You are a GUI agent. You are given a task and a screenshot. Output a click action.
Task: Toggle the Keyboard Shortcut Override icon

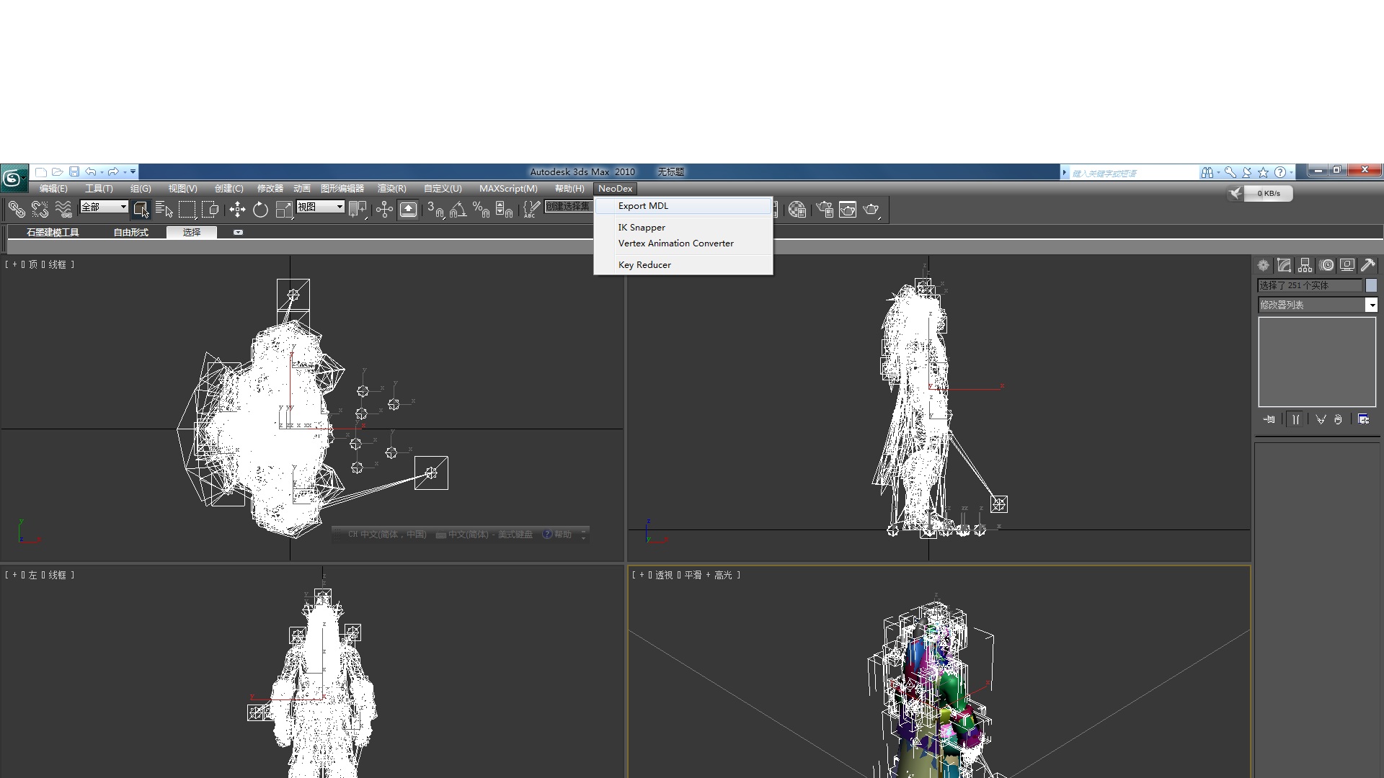tap(408, 210)
